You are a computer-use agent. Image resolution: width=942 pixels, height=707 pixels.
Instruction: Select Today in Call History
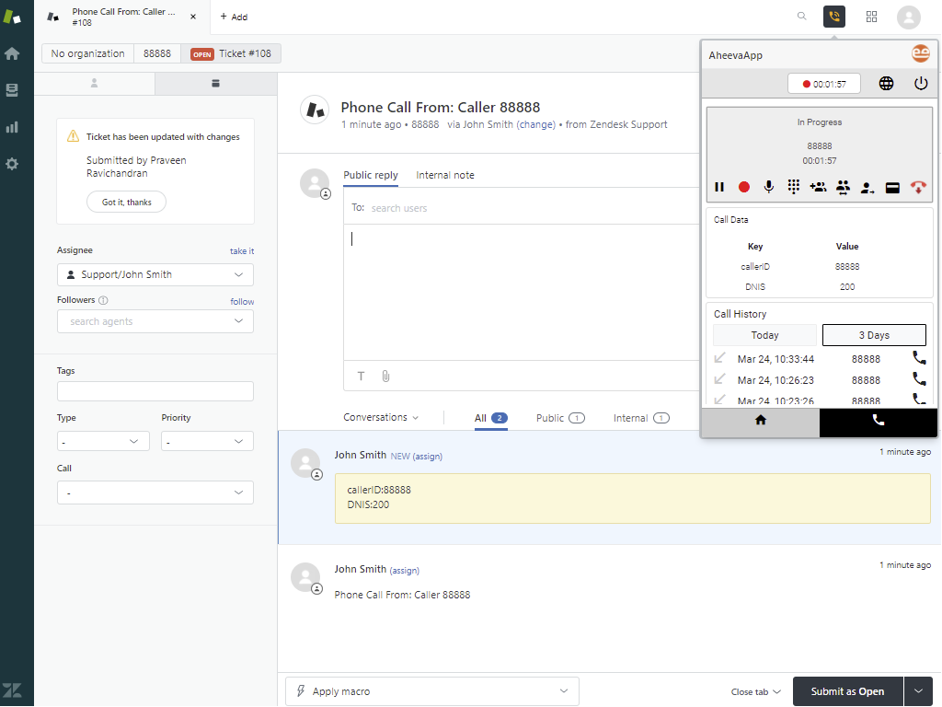click(764, 335)
